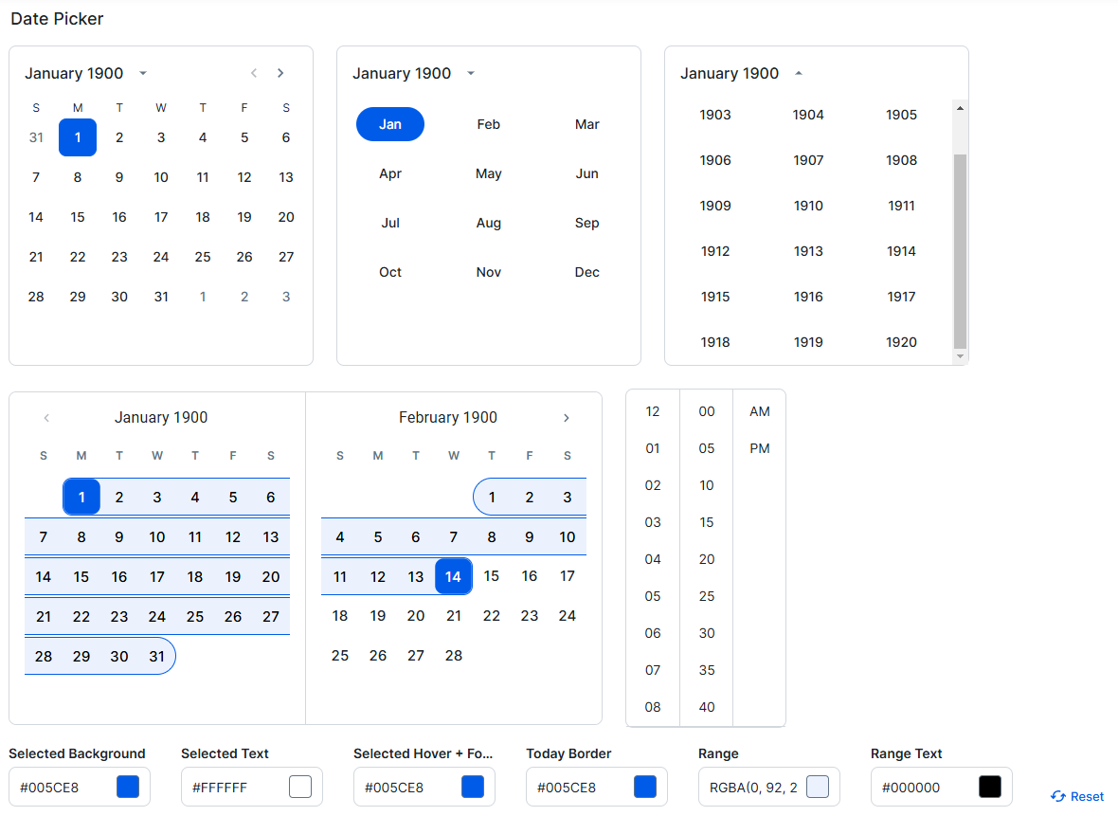Select year 1910 in the year list

807,205
